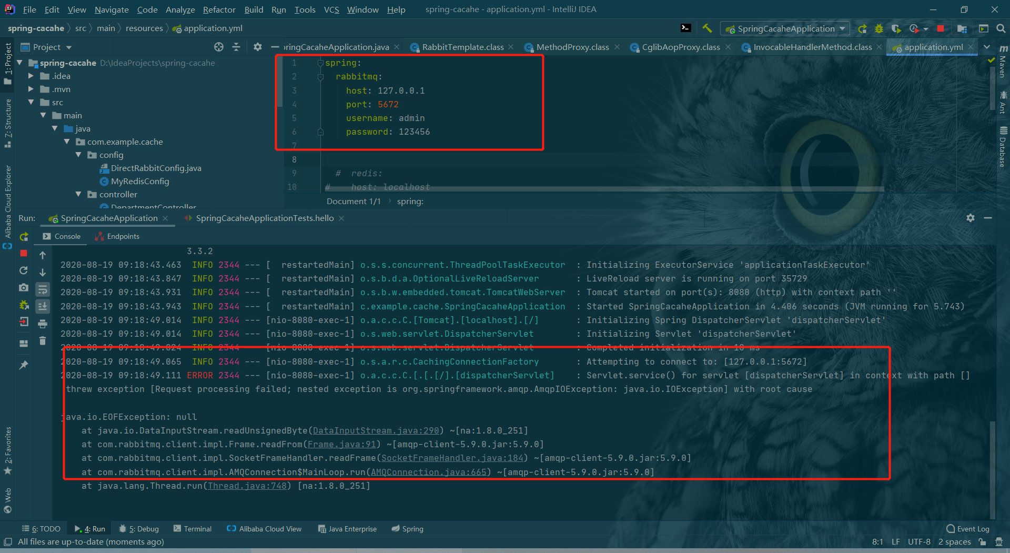The image size is (1010, 553).
Task: Open SpringCacaheApplication run configuration dropdown
Action: [x=785, y=29]
